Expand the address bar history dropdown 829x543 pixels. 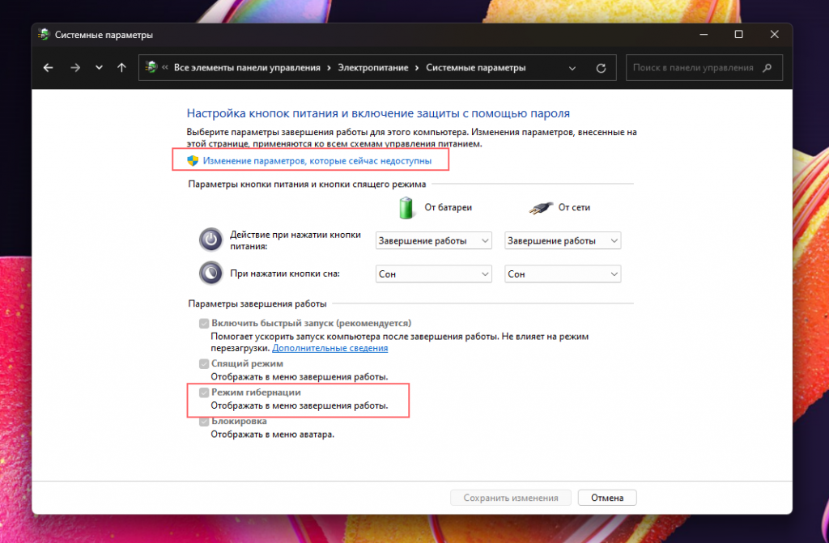(572, 68)
